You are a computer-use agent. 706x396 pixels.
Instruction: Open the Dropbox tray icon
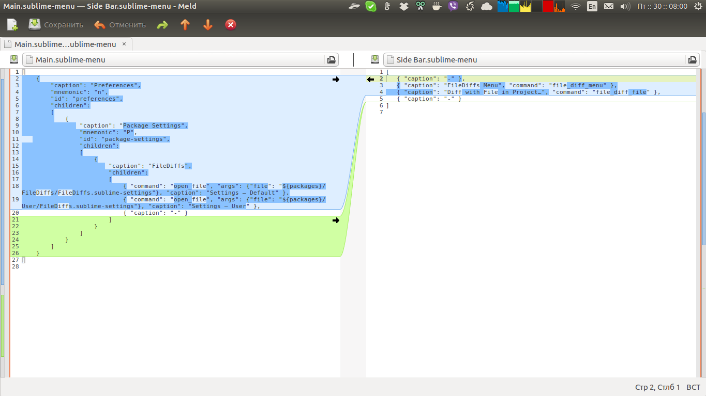404,6
